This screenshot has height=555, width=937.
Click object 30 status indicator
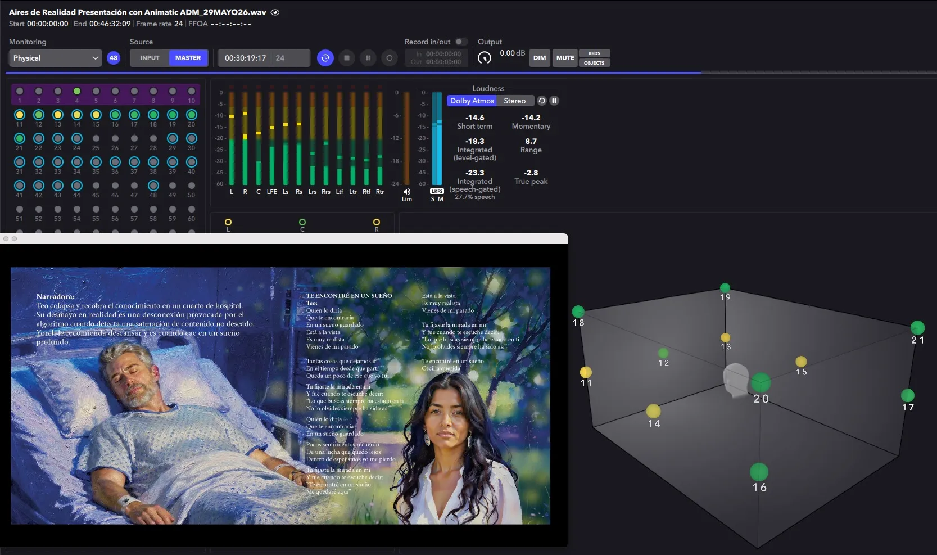click(x=192, y=138)
